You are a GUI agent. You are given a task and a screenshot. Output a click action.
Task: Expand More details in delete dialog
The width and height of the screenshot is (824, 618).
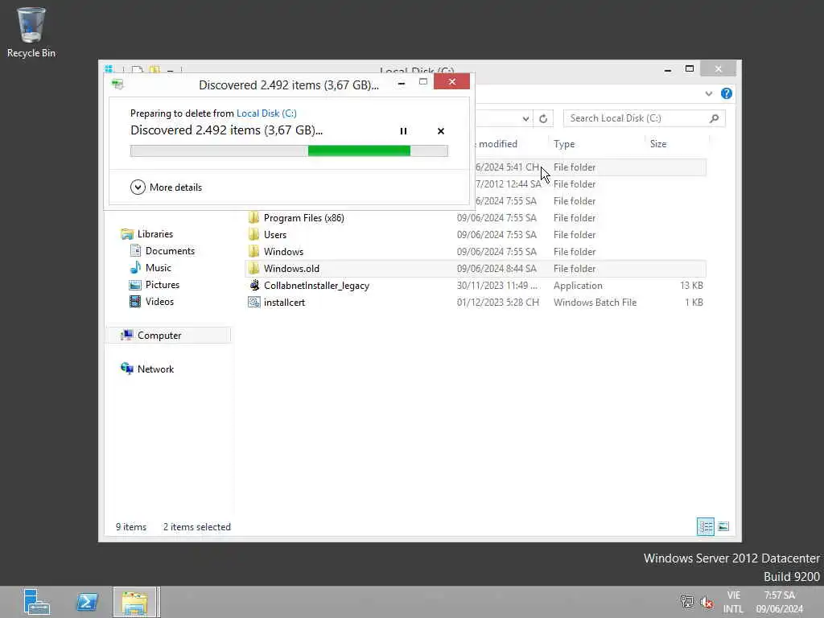pos(166,187)
